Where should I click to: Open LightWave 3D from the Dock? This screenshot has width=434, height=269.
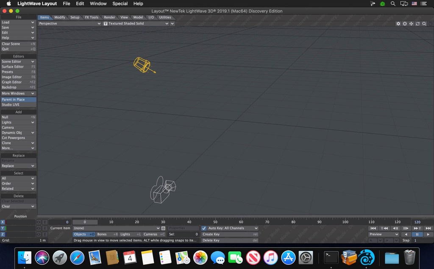tap(367, 257)
